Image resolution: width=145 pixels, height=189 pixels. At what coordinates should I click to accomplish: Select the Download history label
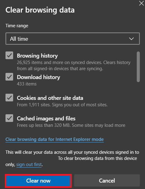[x=38, y=77]
